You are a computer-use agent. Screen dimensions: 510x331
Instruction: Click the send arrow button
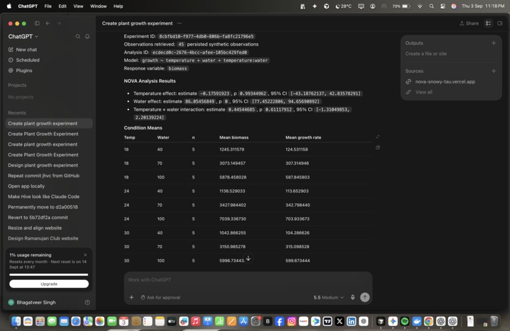pos(364,297)
